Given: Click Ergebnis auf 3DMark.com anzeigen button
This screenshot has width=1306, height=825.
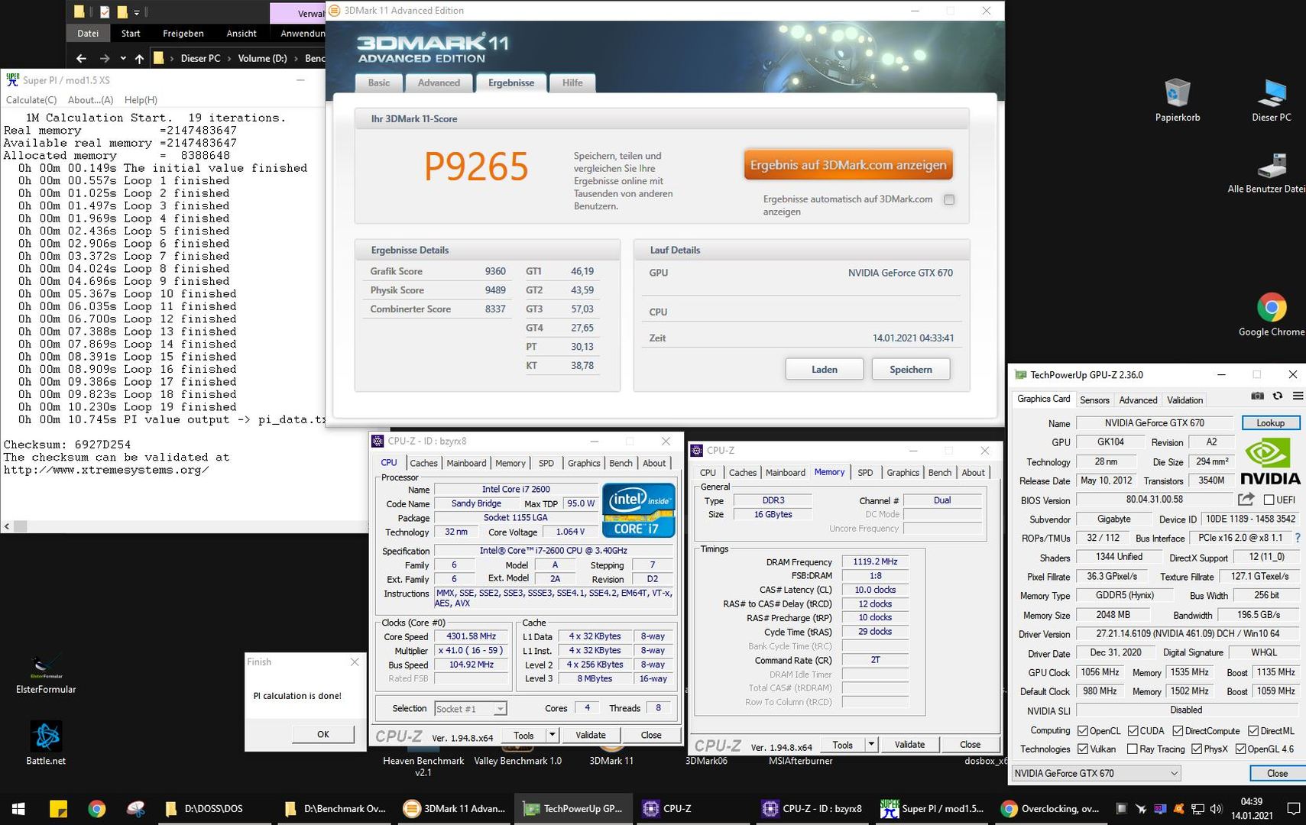Looking at the screenshot, I should [848, 165].
